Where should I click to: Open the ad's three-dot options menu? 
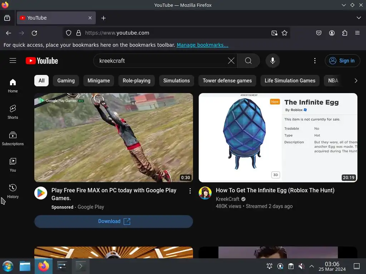[x=190, y=191]
